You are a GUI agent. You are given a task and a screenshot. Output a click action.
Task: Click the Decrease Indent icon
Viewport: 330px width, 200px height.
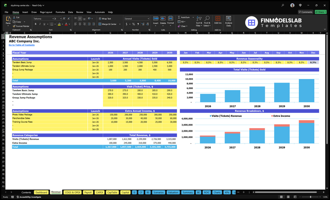tap(90, 24)
